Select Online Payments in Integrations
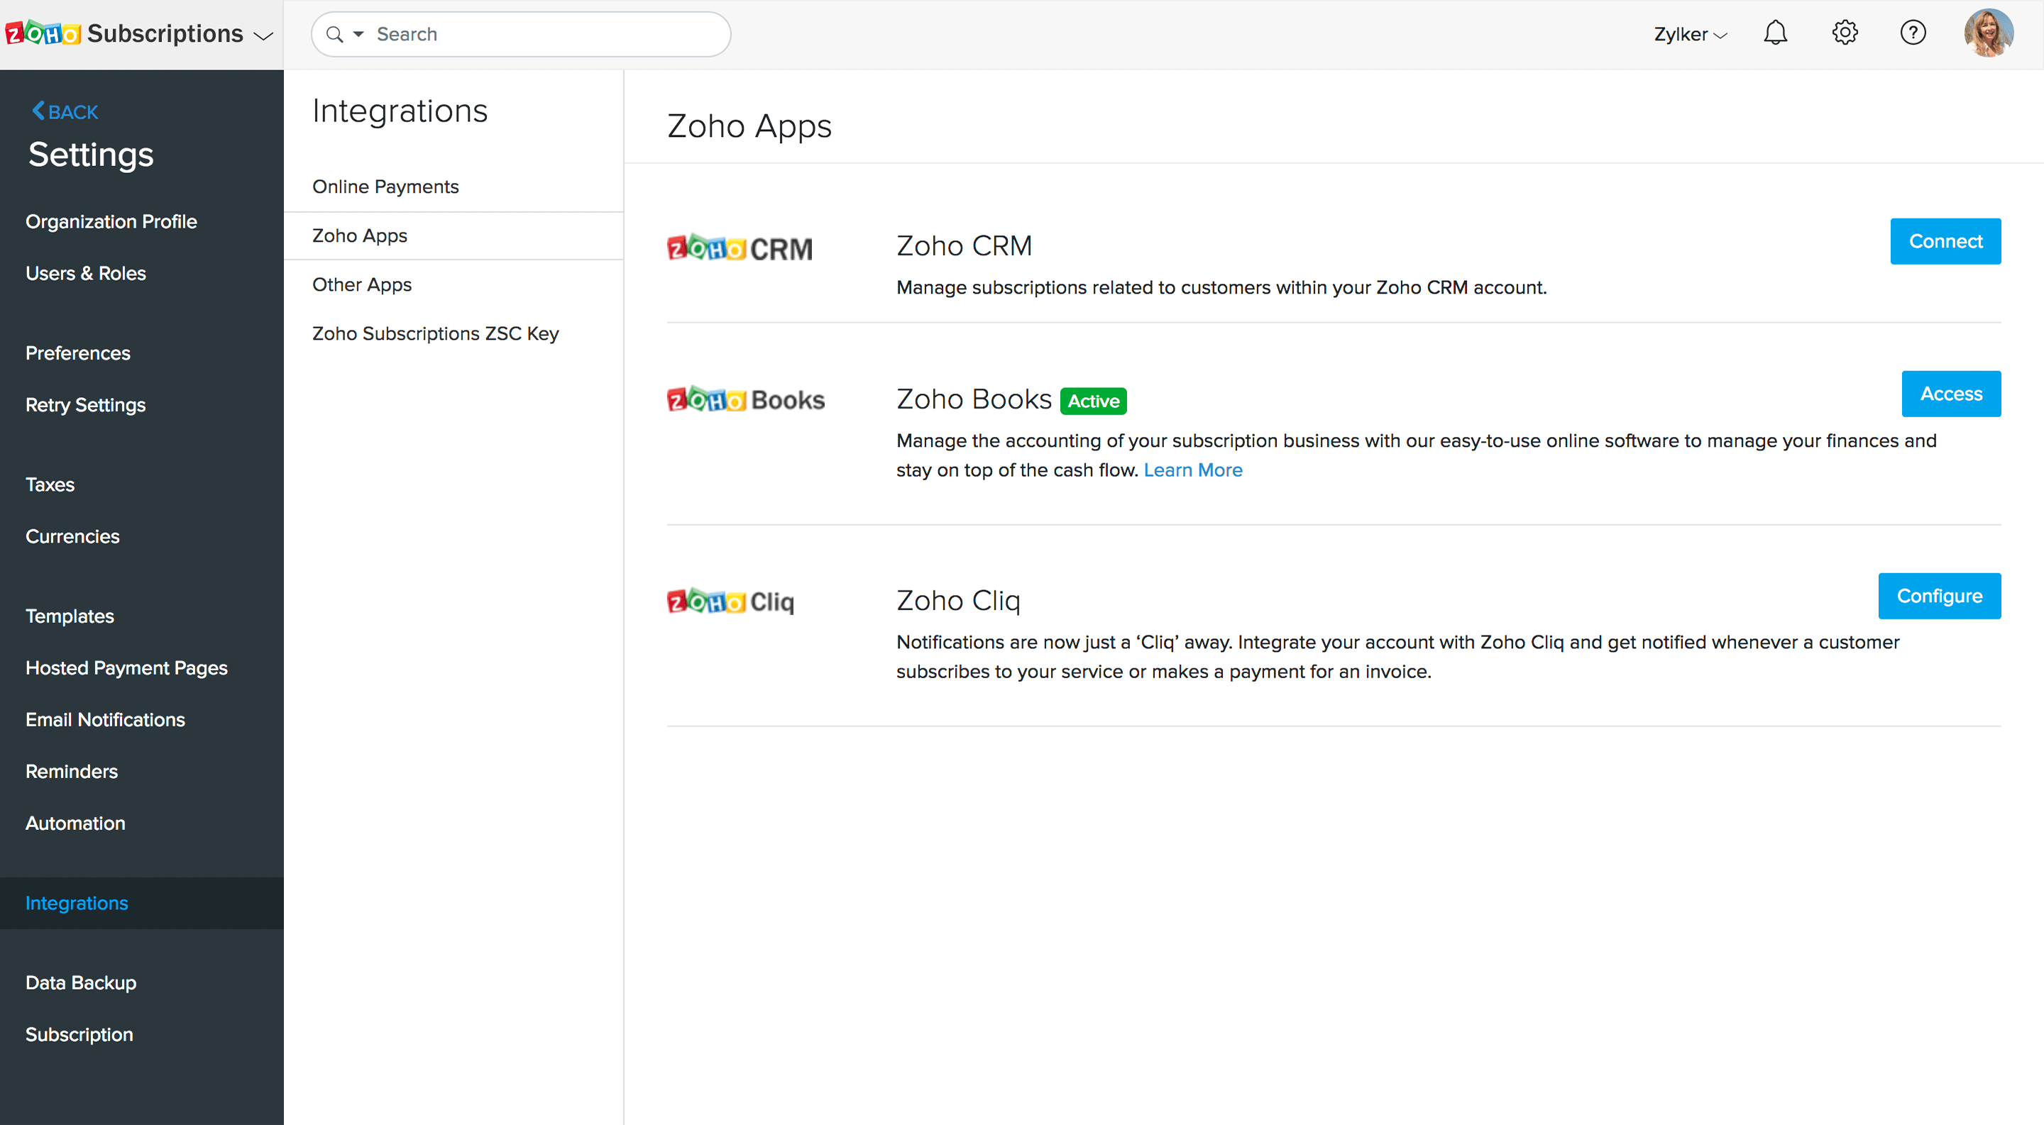 click(x=385, y=187)
